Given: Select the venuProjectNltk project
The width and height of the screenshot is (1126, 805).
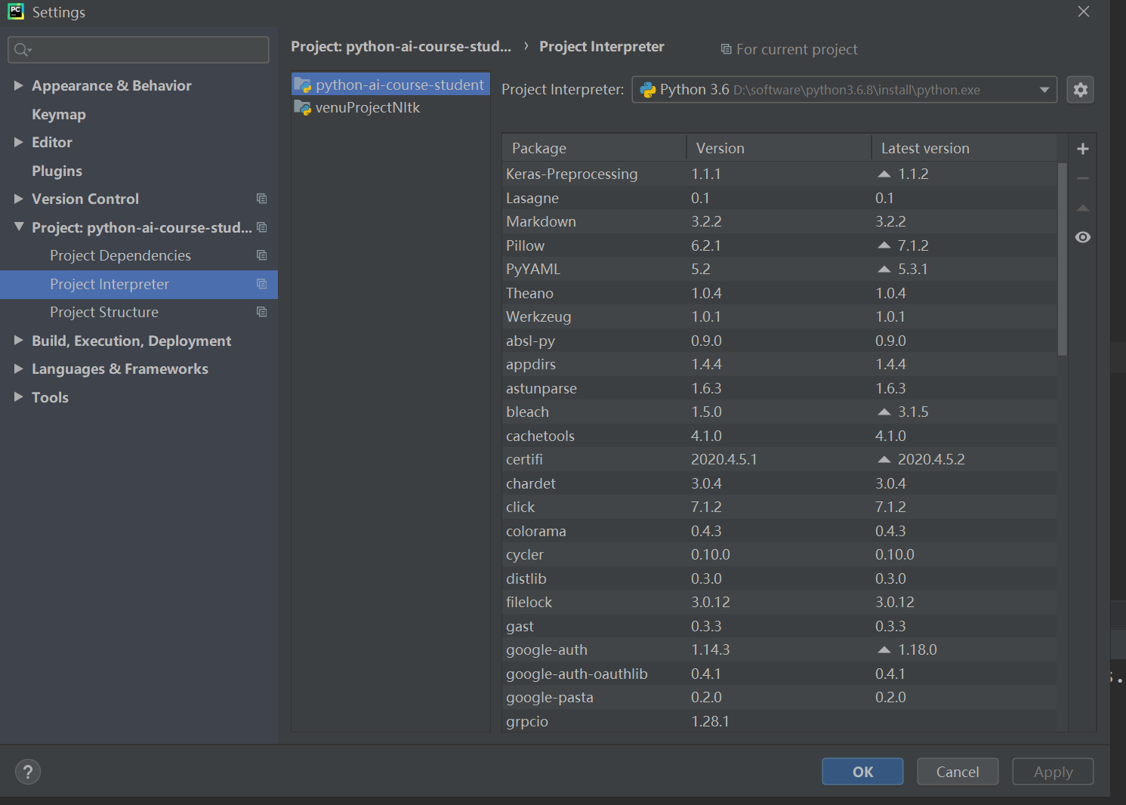Looking at the screenshot, I should 390,107.
